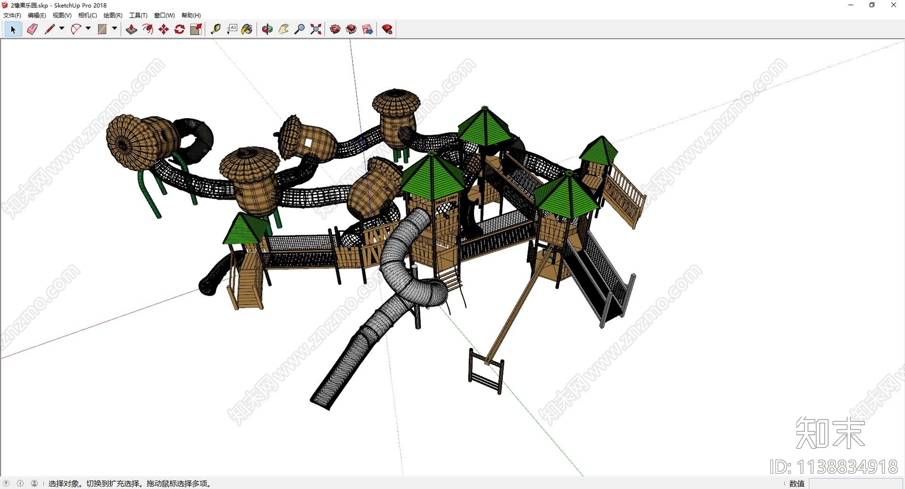
Task: Click the 数值 label in status bar
Action: 797,483
